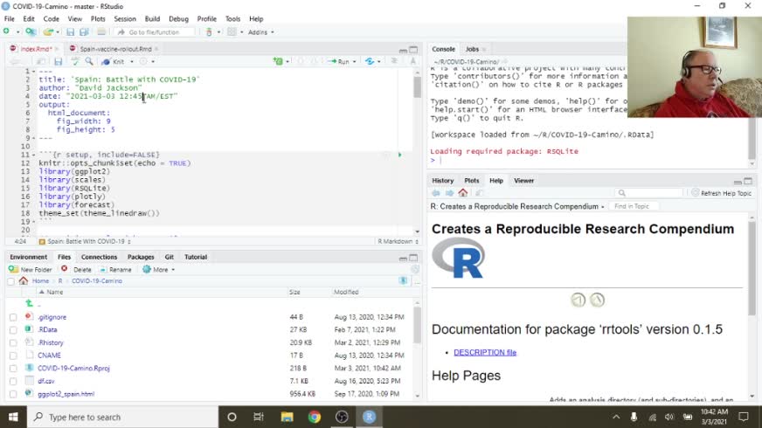Click the editor vertical scrollbar thumb

click(x=417, y=87)
